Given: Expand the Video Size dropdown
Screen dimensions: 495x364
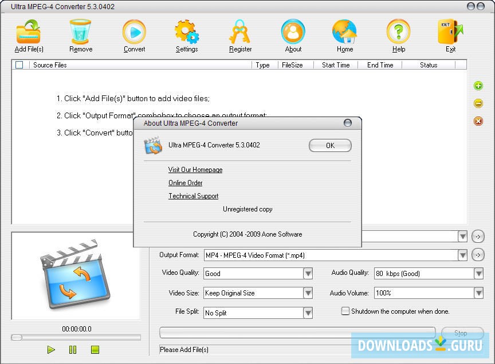Looking at the screenshot, I should [308, 293].
